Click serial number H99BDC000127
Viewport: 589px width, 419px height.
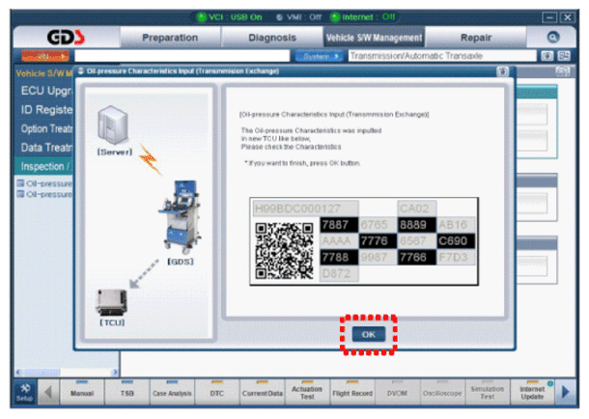[305, 208]
